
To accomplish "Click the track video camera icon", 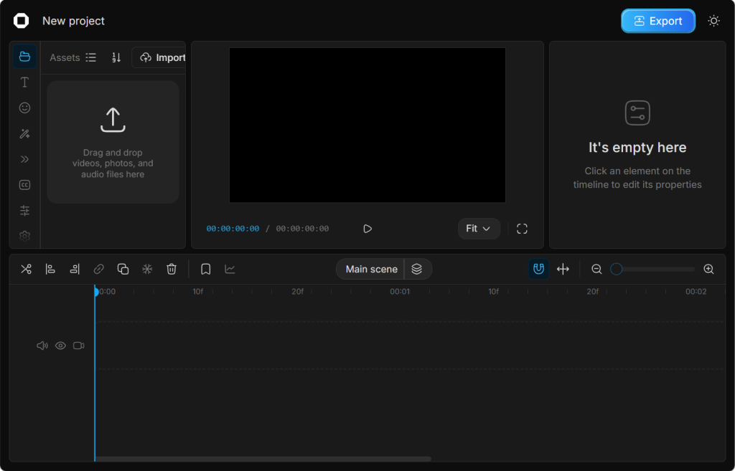I will point(79,346).
